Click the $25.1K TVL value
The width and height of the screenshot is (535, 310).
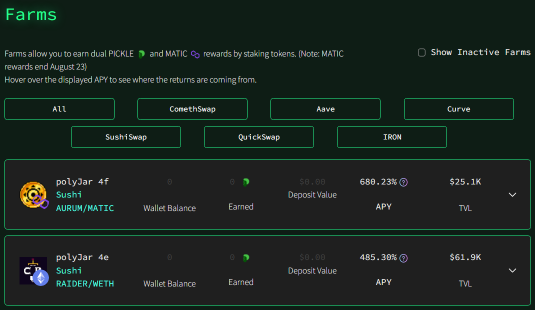click(x=465, y=182)
